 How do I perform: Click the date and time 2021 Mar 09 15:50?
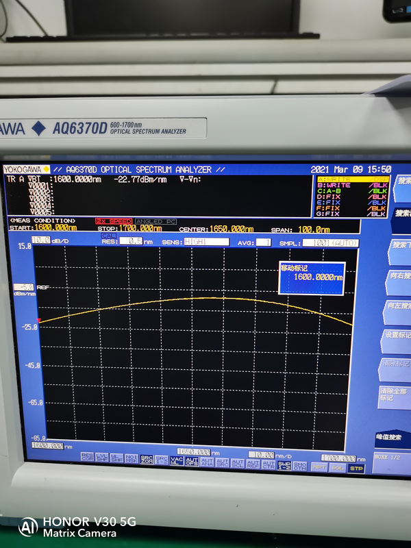click(351, 169)
